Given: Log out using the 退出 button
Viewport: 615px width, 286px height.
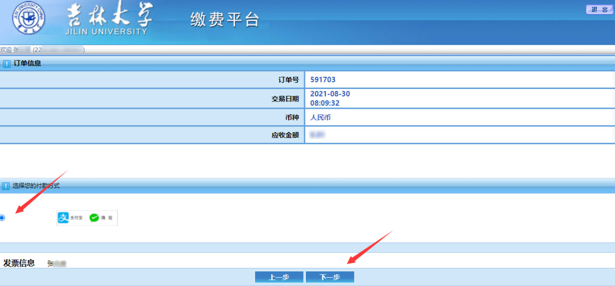Looking at the screenshot, I should point(599,10).
